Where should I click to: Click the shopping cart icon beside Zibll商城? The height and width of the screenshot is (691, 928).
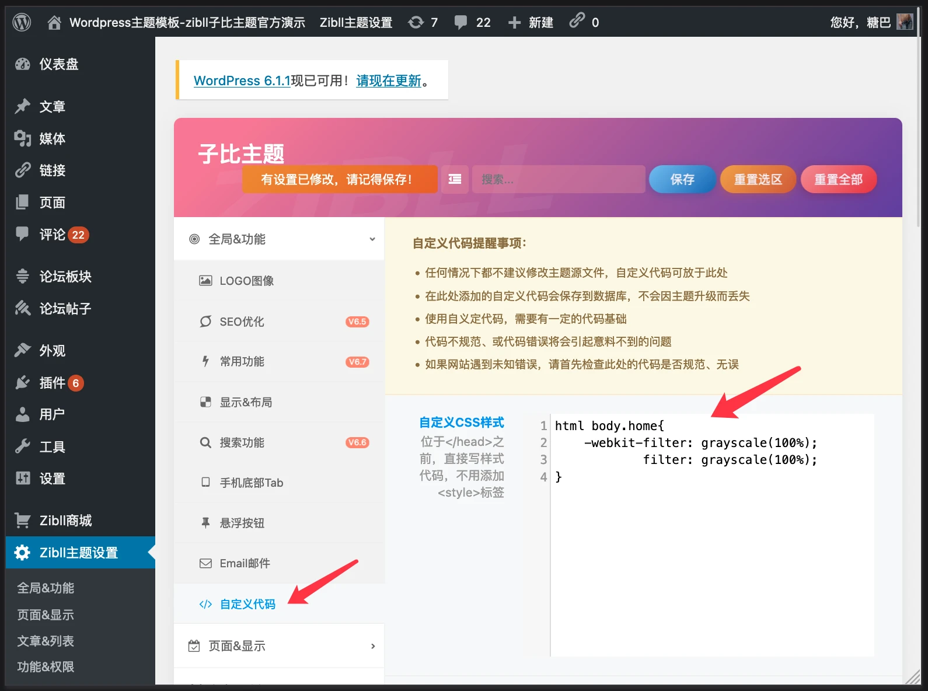[x=23, y=520]
